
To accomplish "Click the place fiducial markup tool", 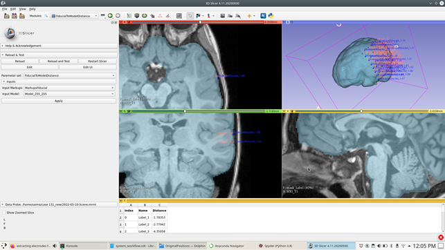I will 209,16.
